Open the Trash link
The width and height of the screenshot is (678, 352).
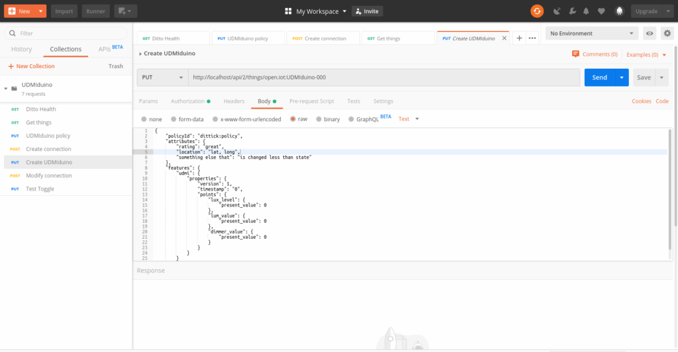(116, 66)
